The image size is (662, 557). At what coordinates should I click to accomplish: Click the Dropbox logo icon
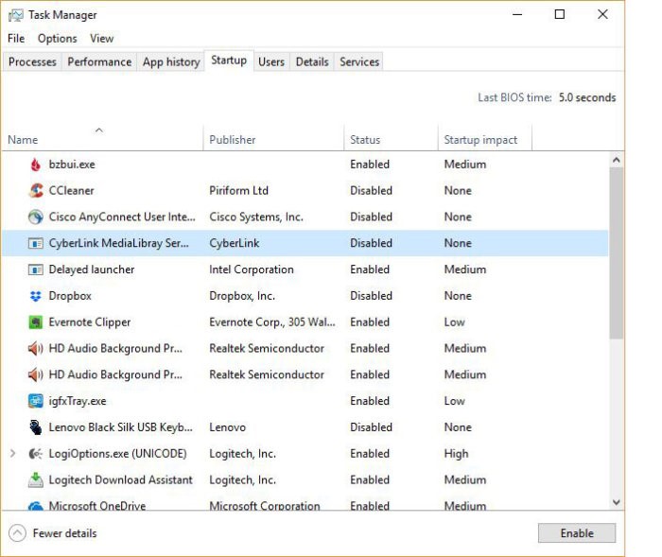(x=36, y=296)
